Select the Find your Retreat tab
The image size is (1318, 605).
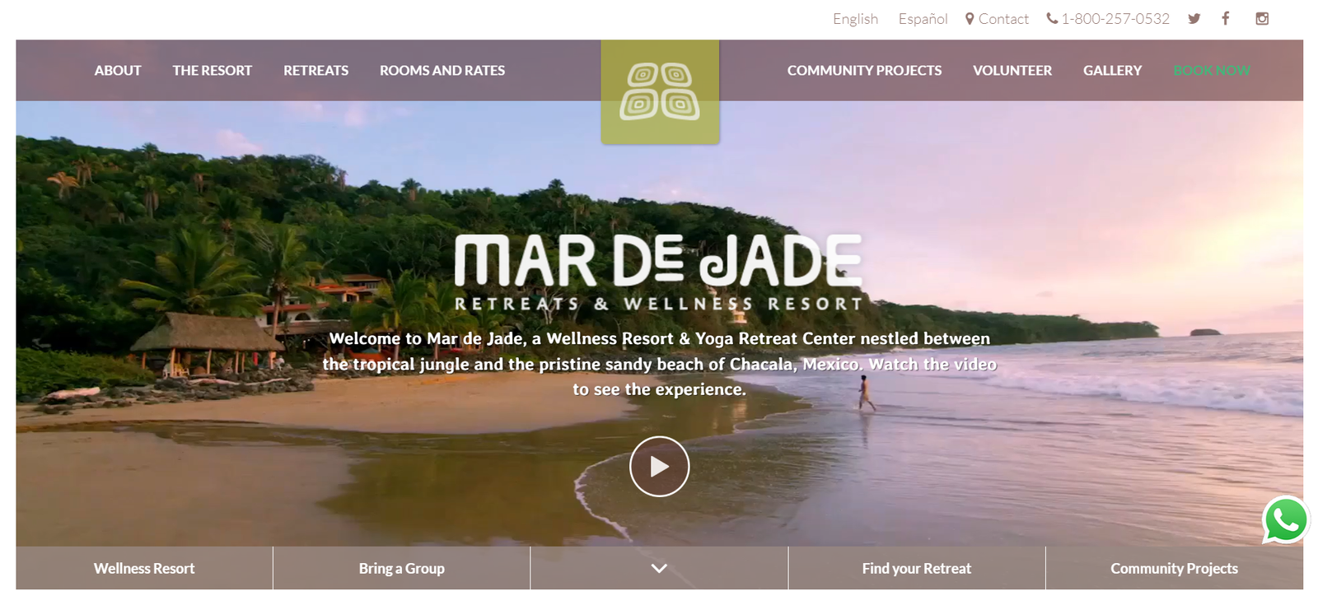coord(917,568)
